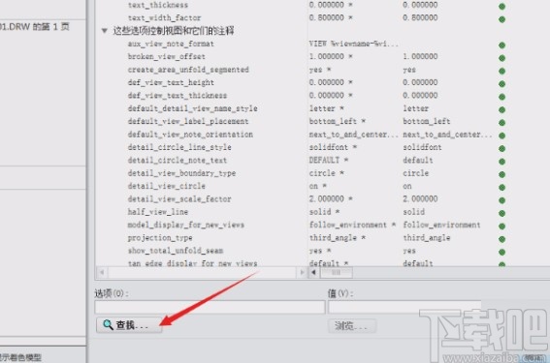
Task: Click the DEFAULT * value of detail_circle_note_text
Action: 329,161
